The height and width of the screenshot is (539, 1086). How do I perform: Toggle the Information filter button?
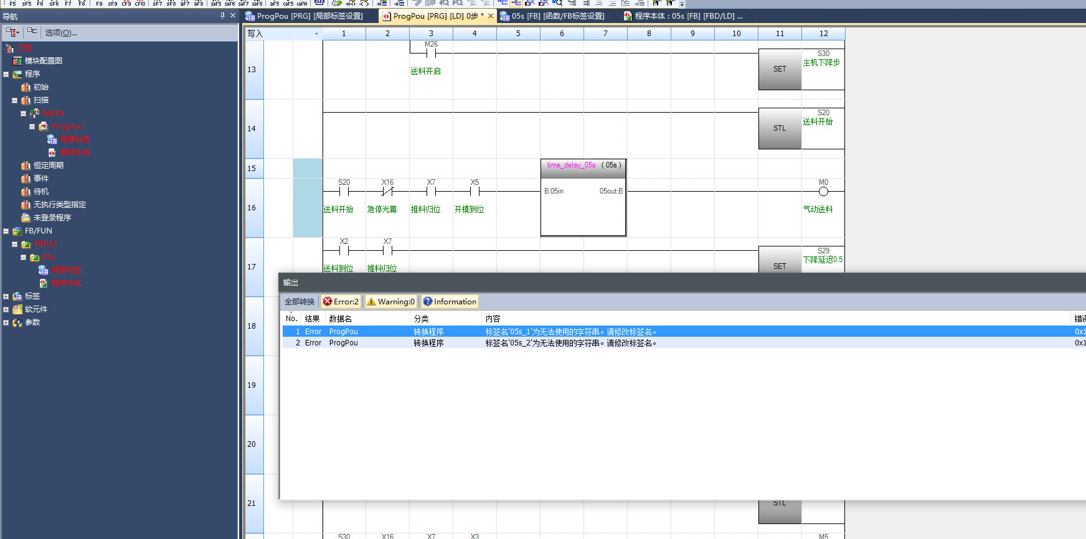450,302
